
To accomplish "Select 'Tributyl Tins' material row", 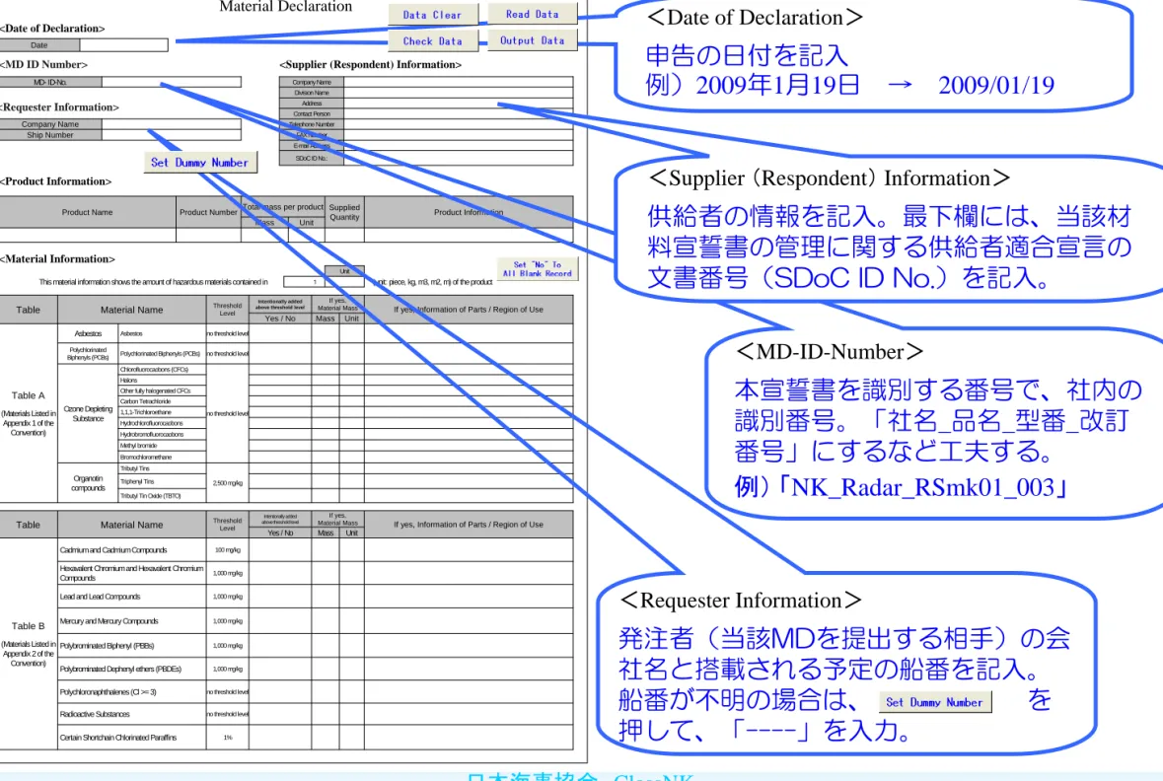I will tap(163, 468).
